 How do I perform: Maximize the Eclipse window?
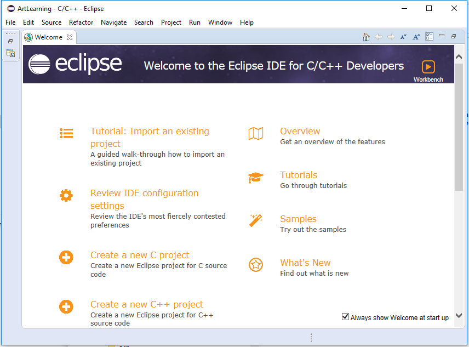429,8
